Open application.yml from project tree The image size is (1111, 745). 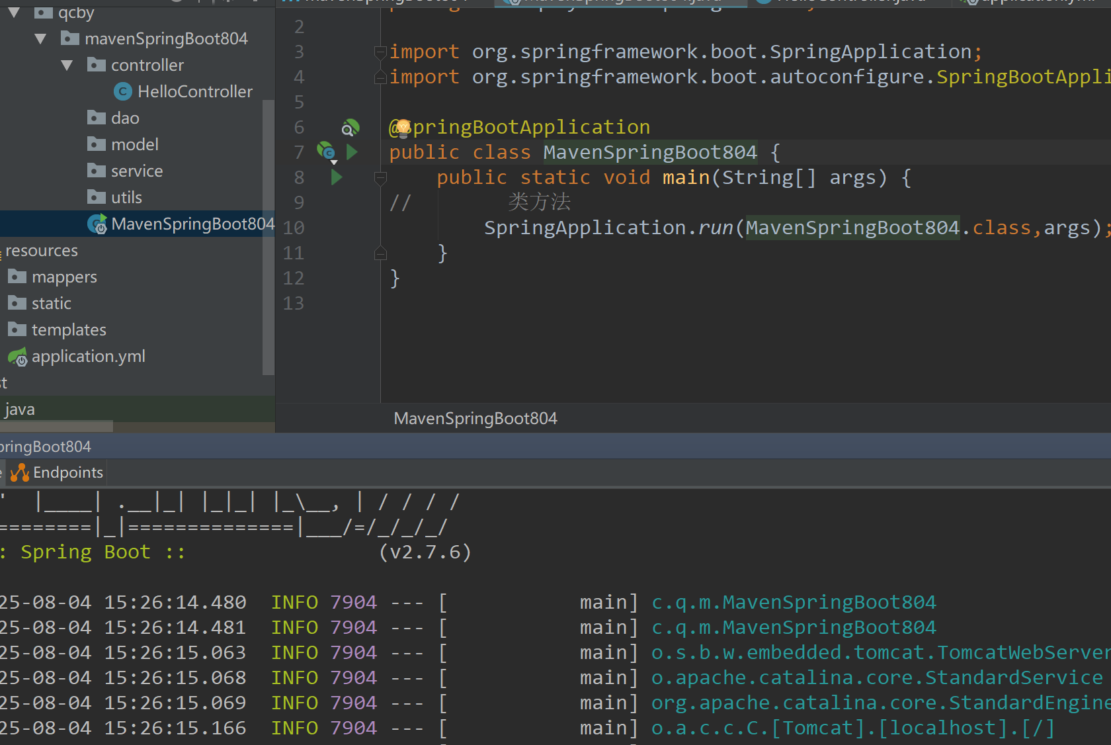89,356
